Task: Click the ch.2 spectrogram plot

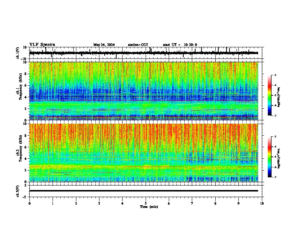Action: [x=144, y=153]
